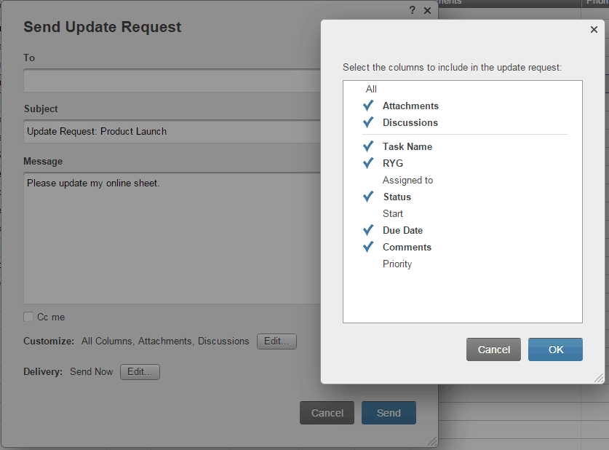This screenshot has height=450, width=609.
Task: Edit the Delivery schedule setting
Action: click(140, 371)
